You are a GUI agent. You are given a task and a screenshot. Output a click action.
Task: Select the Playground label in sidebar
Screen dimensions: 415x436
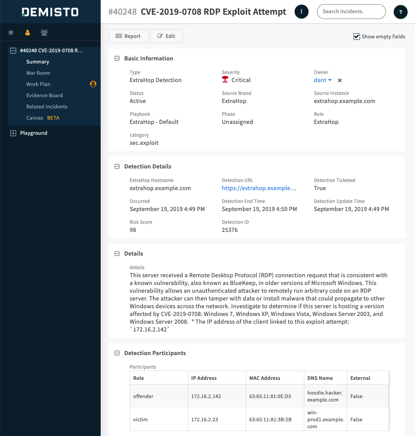point(34,133)
